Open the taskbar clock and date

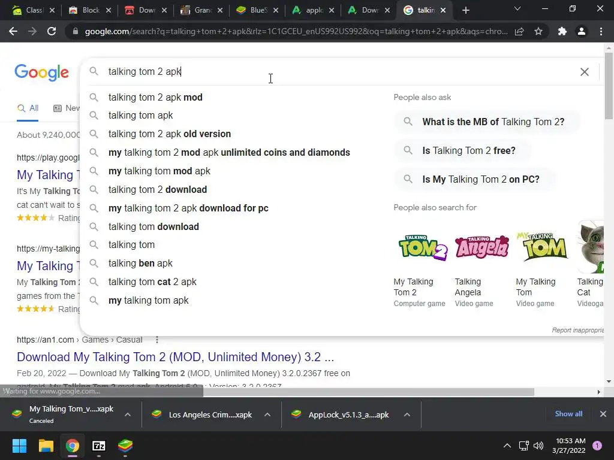(570, 446)
